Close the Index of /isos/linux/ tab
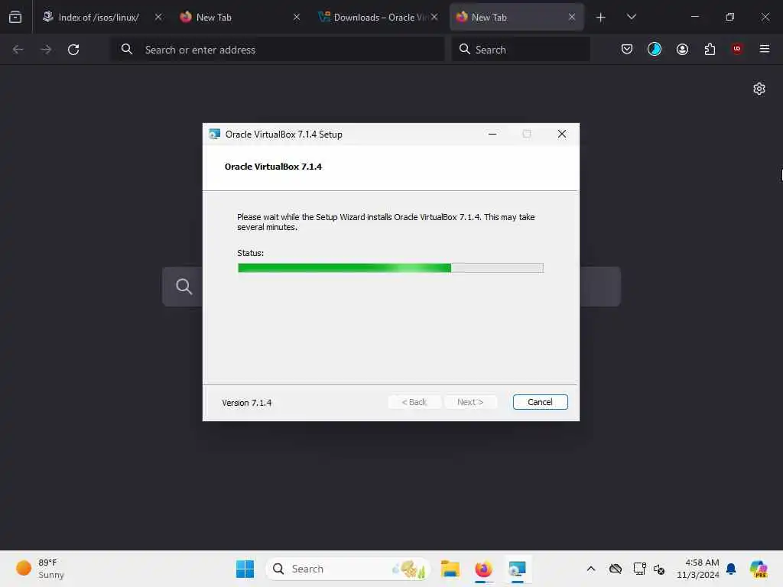 158,17
